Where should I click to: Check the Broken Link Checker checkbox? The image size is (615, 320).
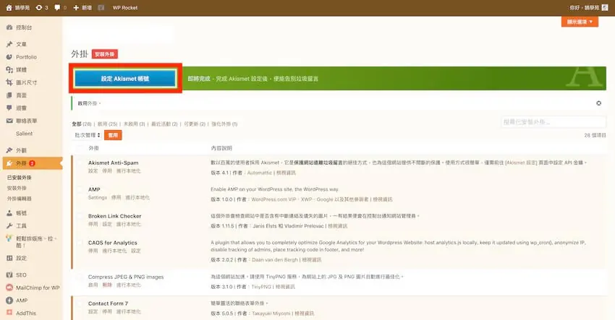80,216
